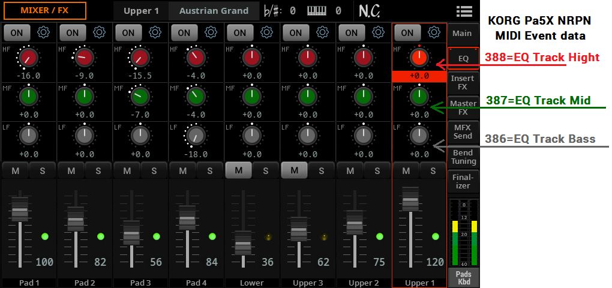The height and width of the screenshot is (288, 612).
Task: Mute Upper 2 channel with M button
Action: click(350, 170)
